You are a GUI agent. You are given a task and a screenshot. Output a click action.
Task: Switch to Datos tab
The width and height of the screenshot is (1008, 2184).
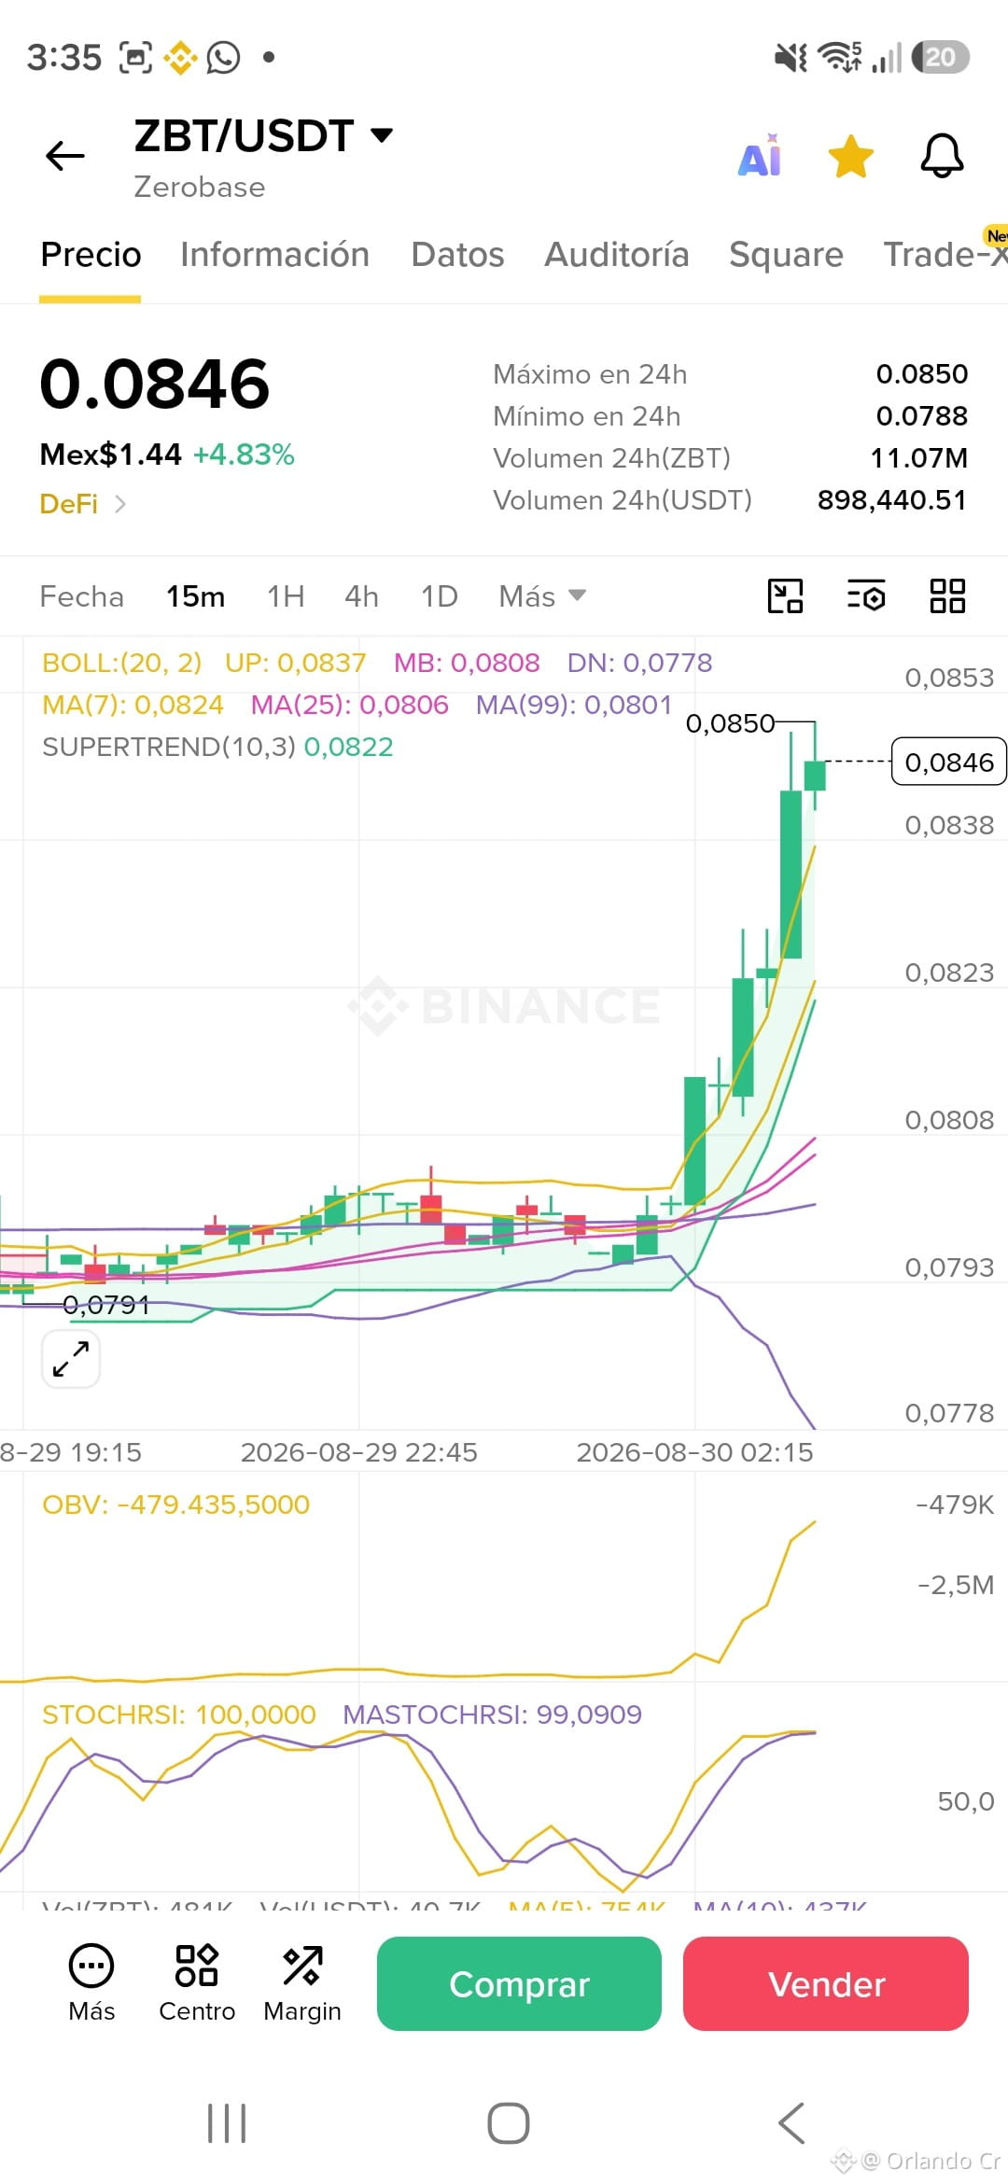click(457, 255)
